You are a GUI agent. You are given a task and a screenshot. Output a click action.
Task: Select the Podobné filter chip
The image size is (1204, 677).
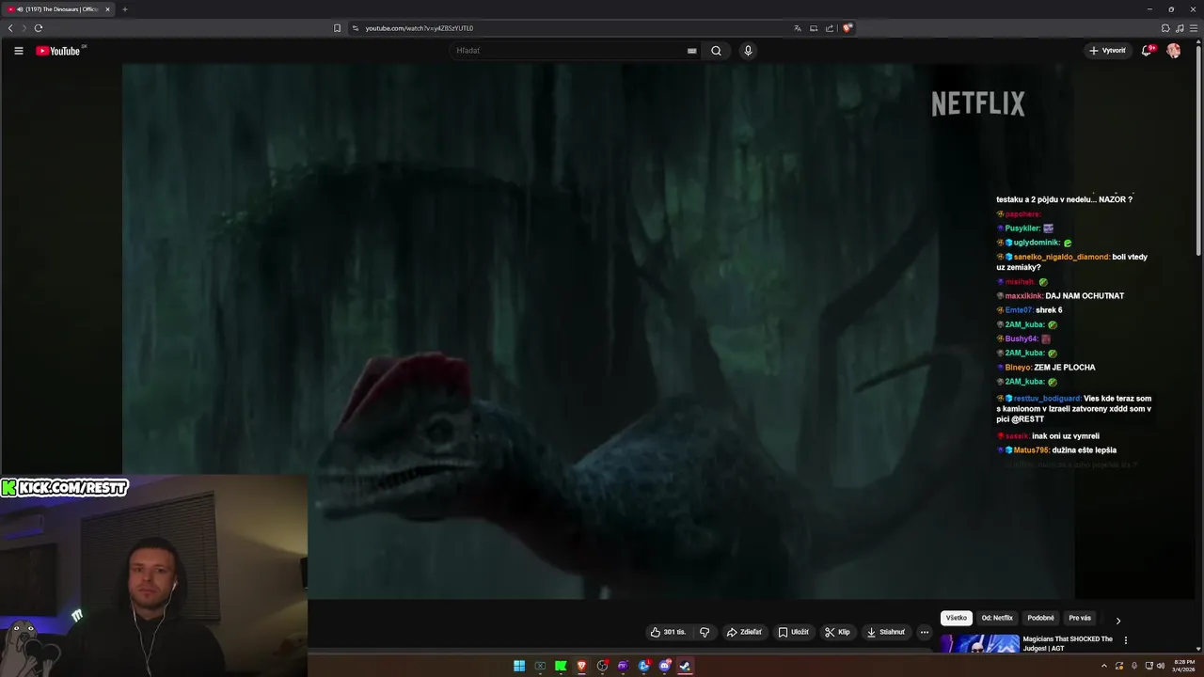coord(1040,618)
